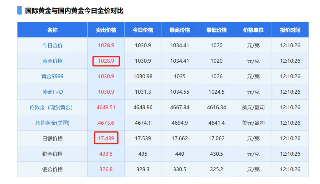The height and width of the screenshot is (184, 320).
Task: Select 白银价格 row name
Action: (x=52, y=139)
